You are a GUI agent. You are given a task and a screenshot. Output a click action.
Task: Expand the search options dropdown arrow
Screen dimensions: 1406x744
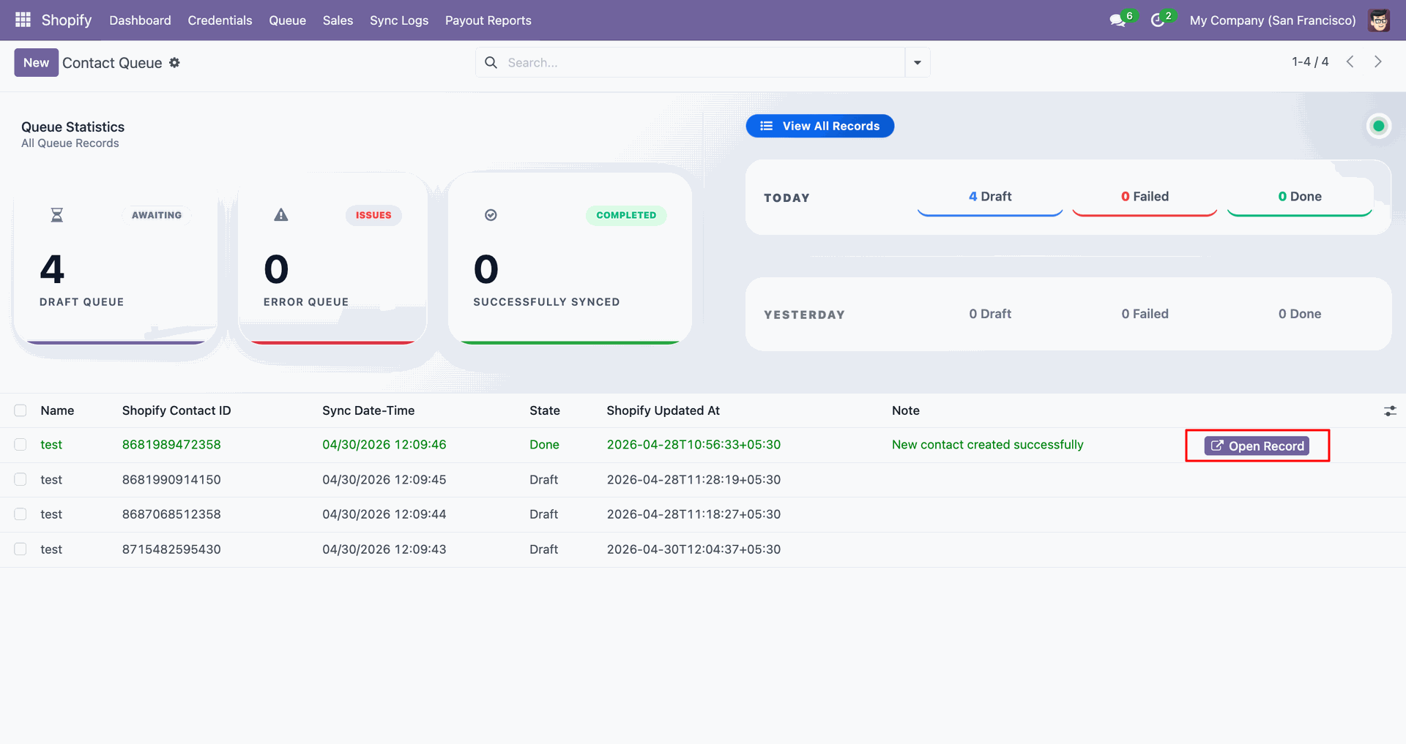click(x=918, y=63)
